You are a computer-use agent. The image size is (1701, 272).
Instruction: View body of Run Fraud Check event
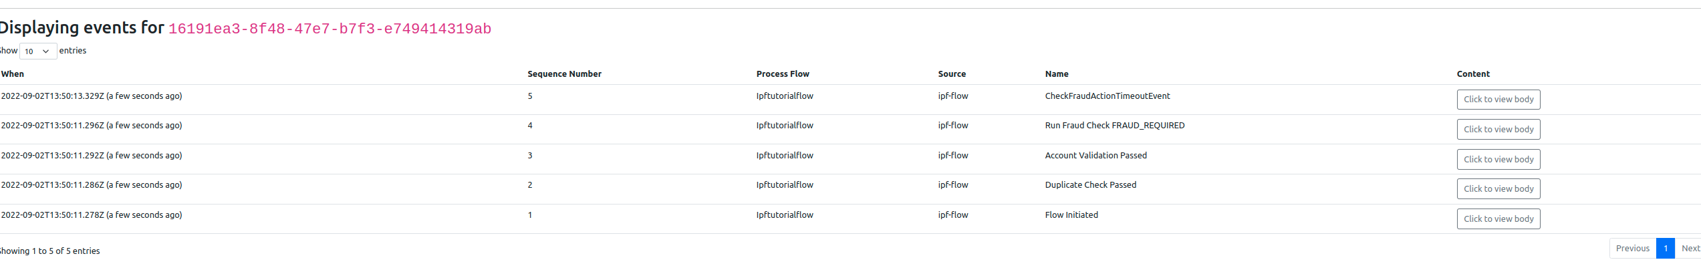[x=1498, y=130]
